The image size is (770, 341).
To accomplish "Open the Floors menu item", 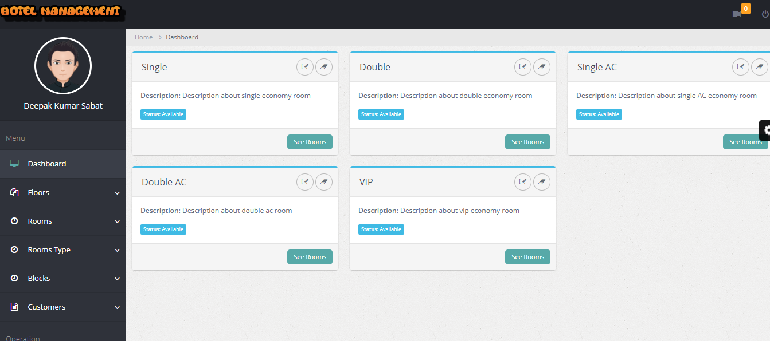I will [63, 192].
